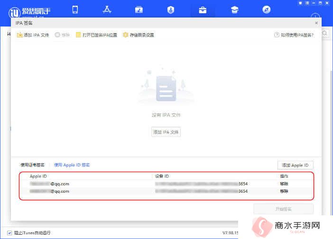This screenshot has width=333, height=239.
Task: Click the title bar list menu icon
Action: 307,3
